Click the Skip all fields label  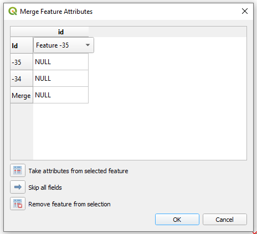[x=45, y=188]
